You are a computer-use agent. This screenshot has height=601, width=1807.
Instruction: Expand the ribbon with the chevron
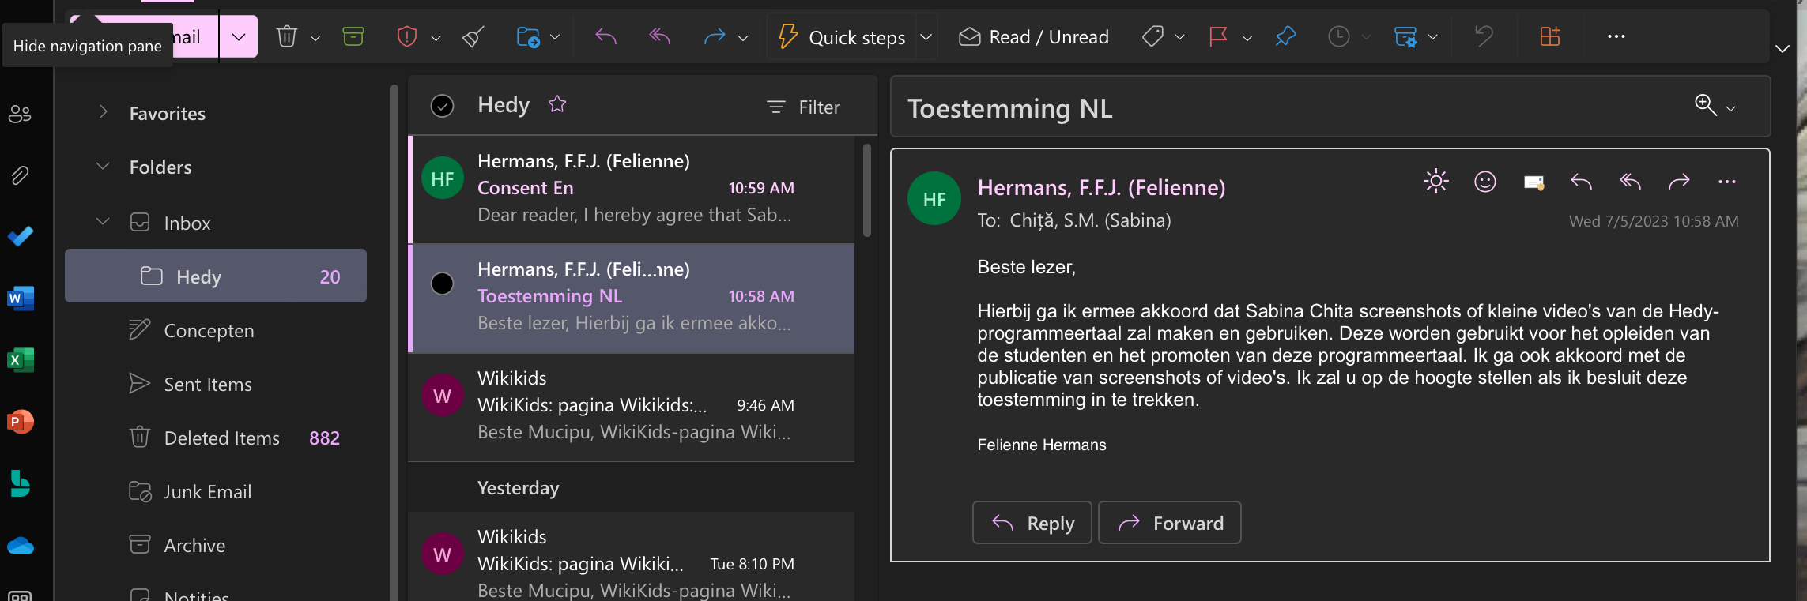pyautogui.click(x=1782, y=48)
